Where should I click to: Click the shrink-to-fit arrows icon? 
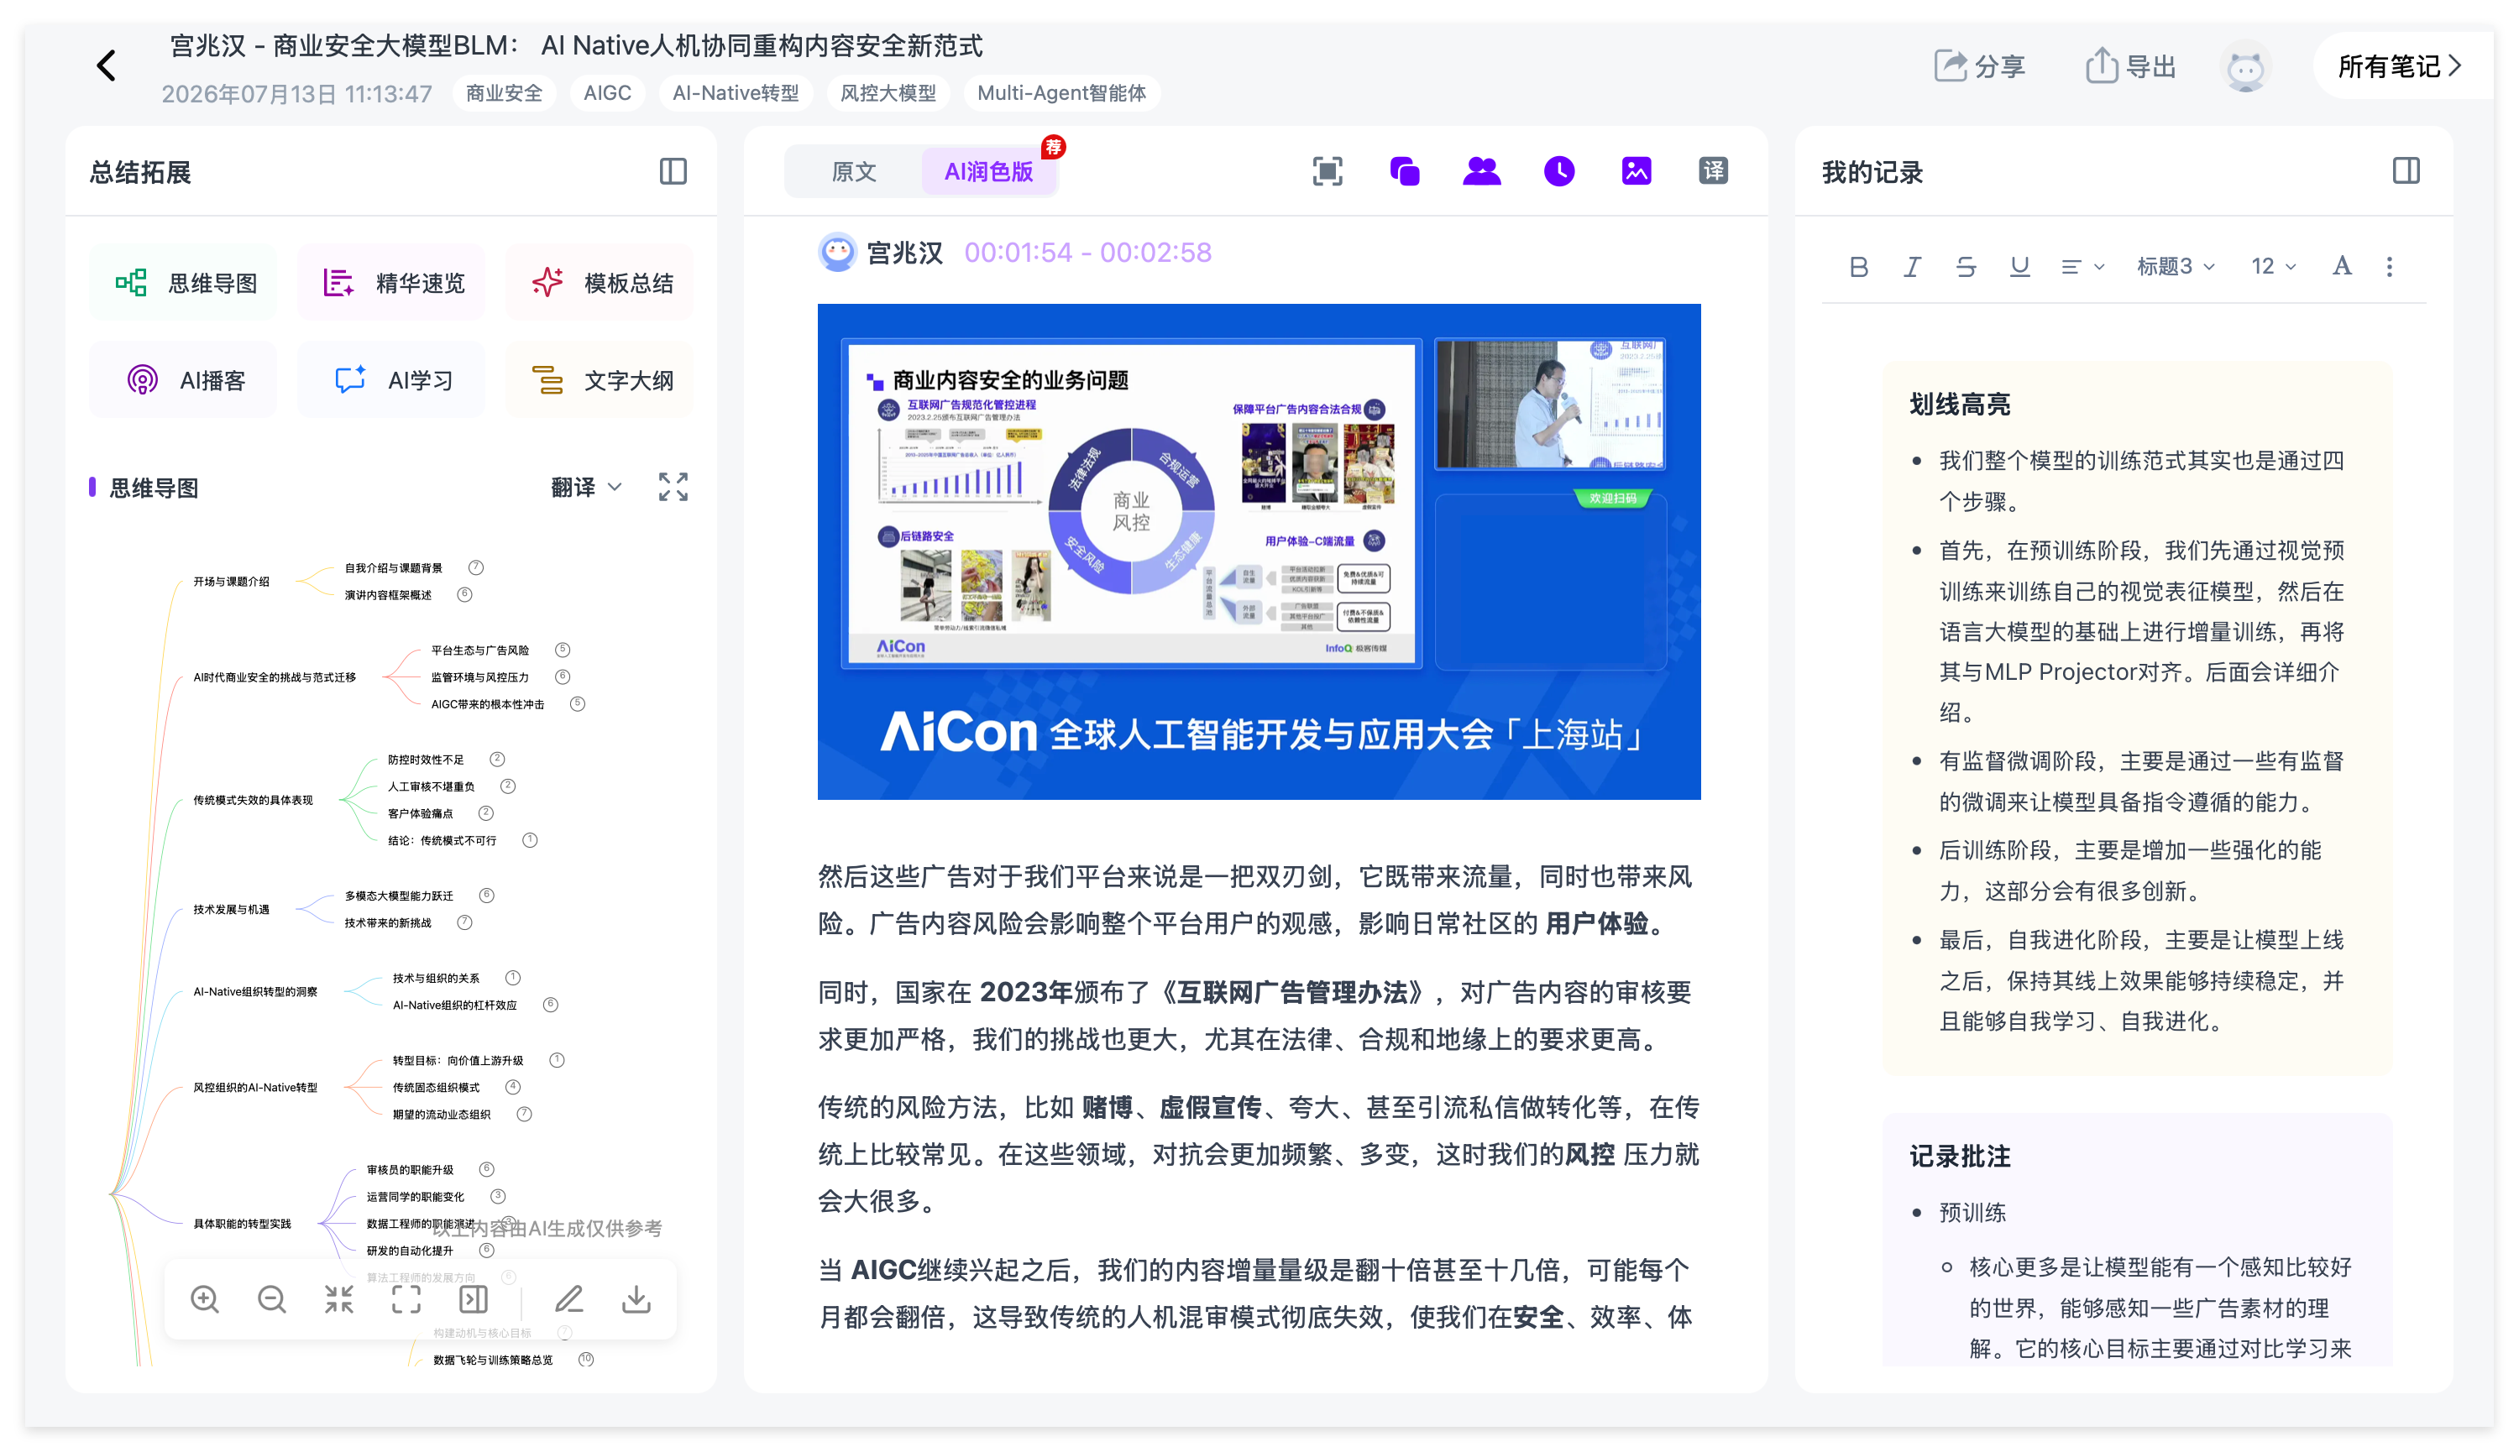(x=339, y=1299)
